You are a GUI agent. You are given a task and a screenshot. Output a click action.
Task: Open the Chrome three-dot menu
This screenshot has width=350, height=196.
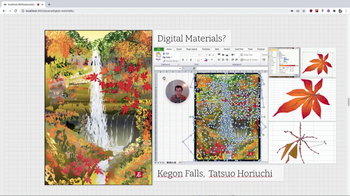point(346,11)
